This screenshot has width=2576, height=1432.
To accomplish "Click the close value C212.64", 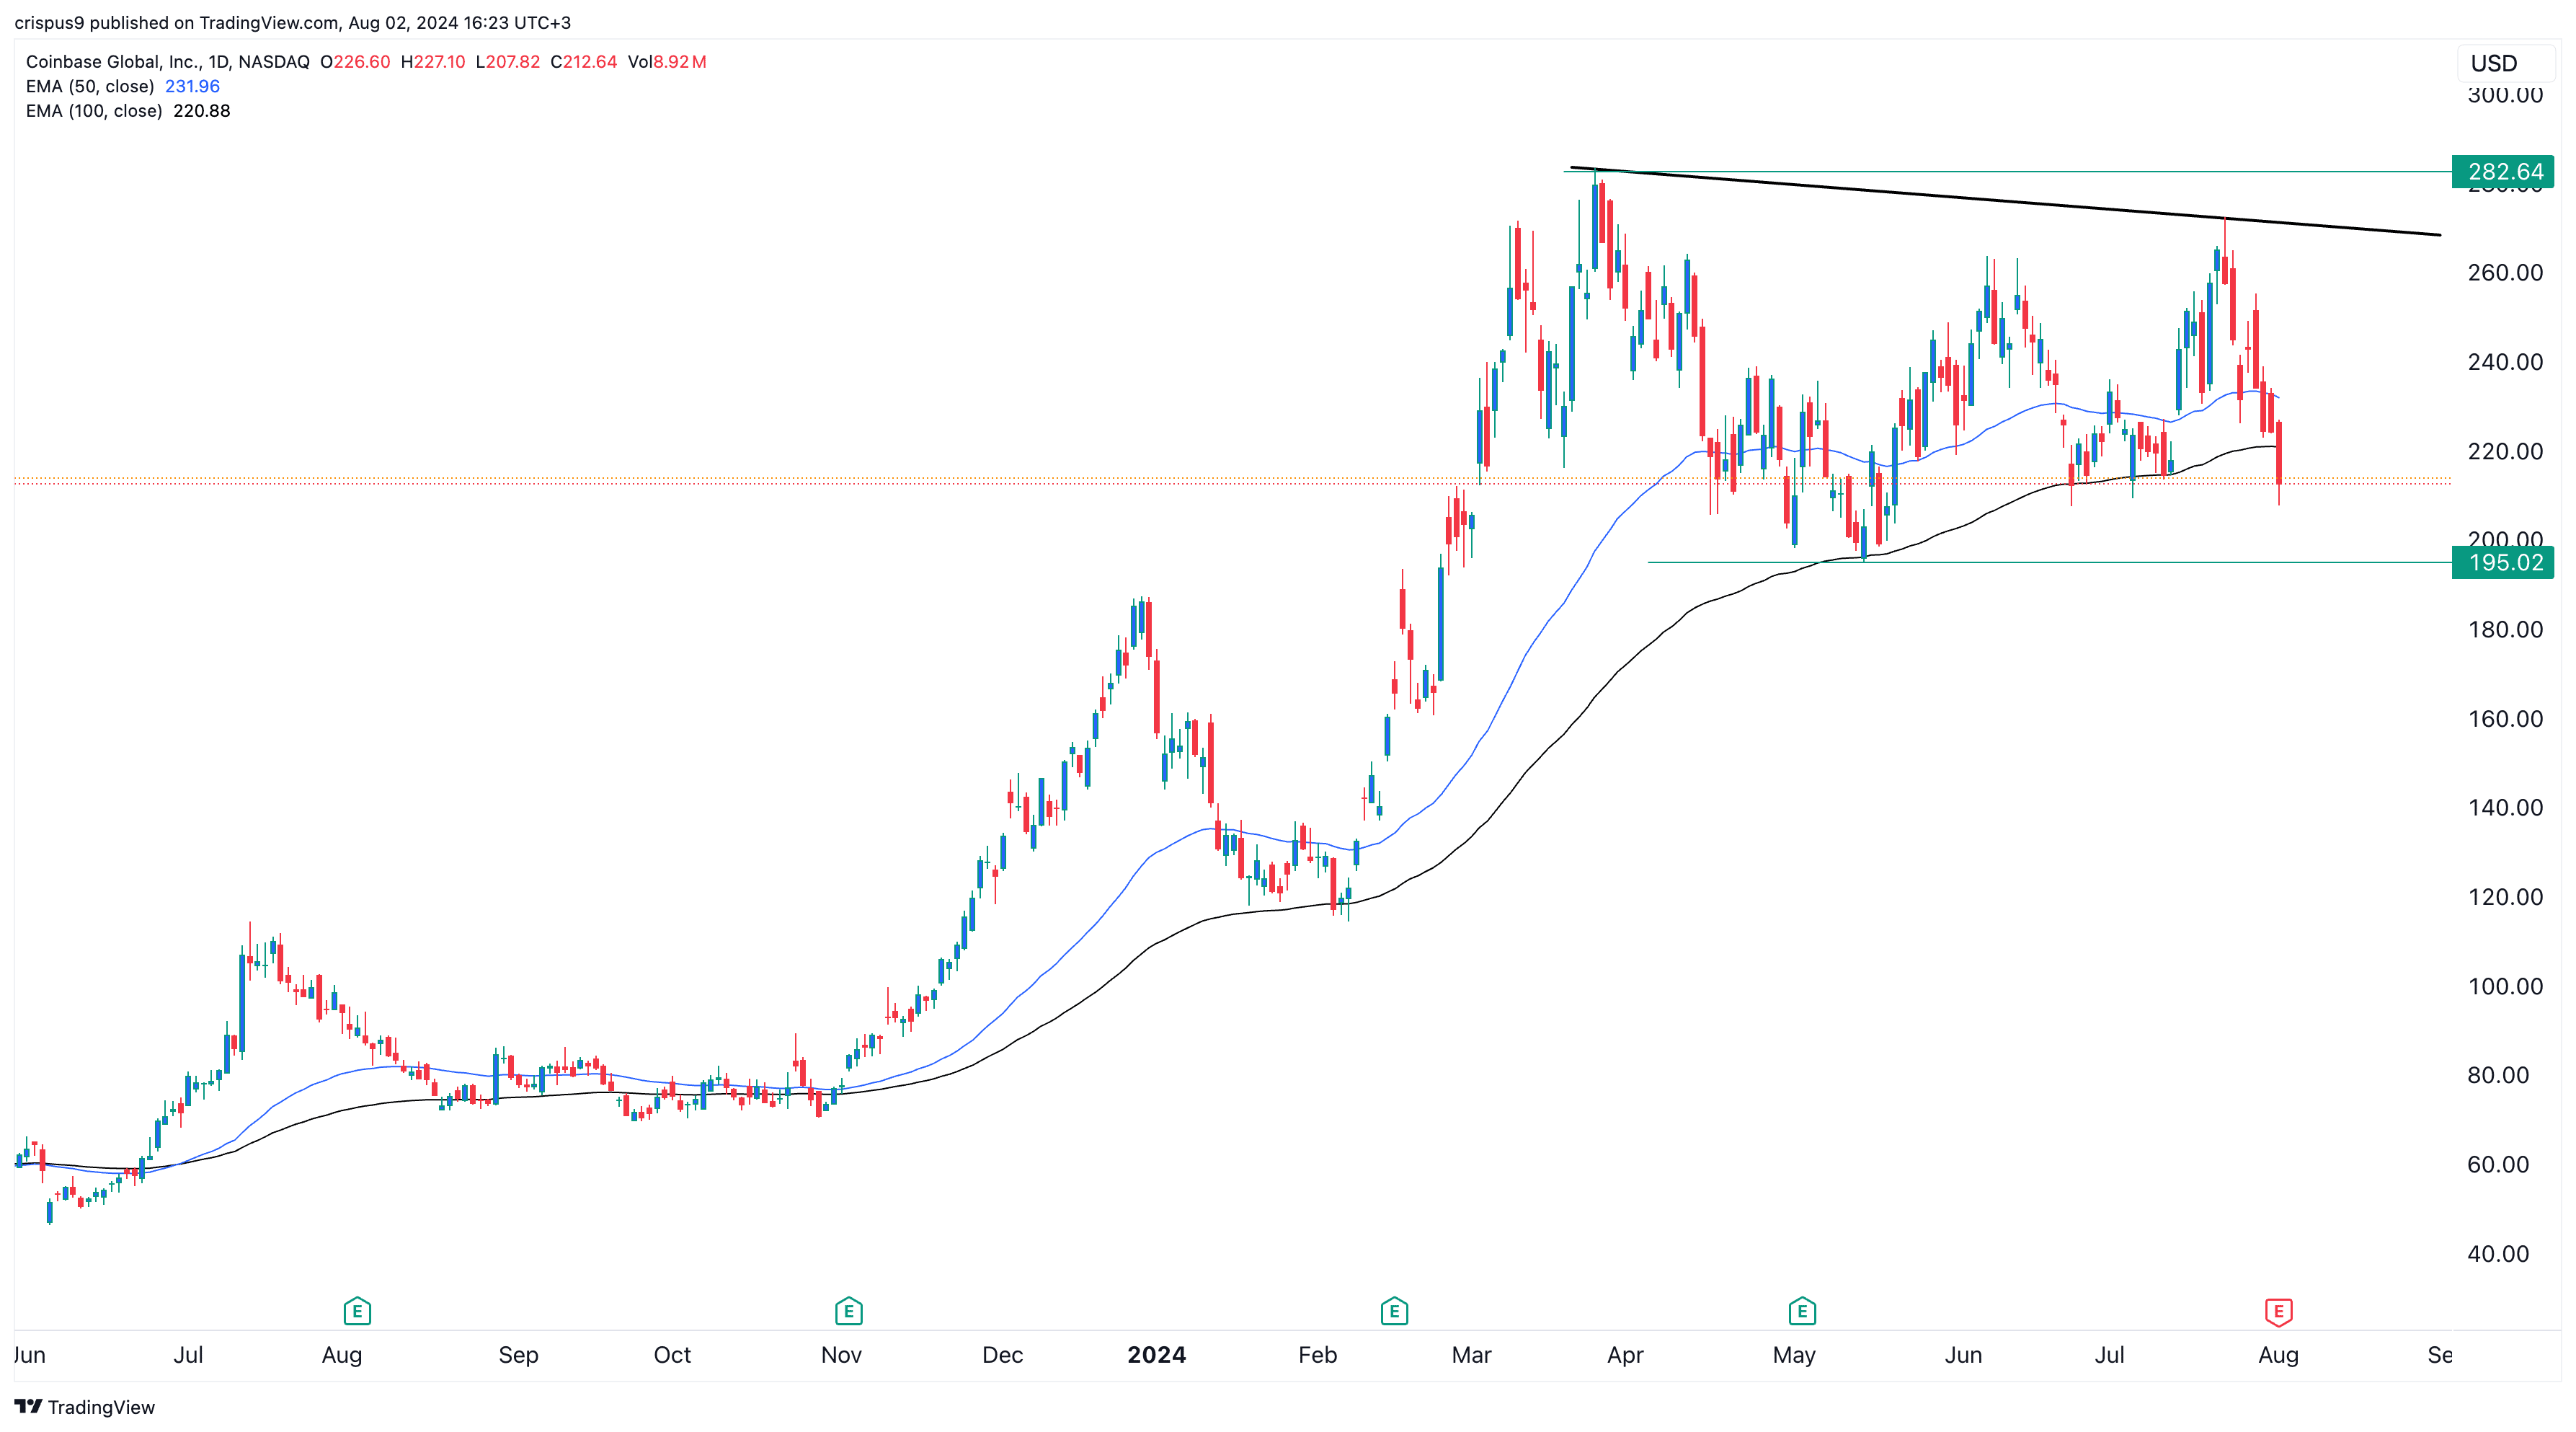I will (x=584, y=62).
